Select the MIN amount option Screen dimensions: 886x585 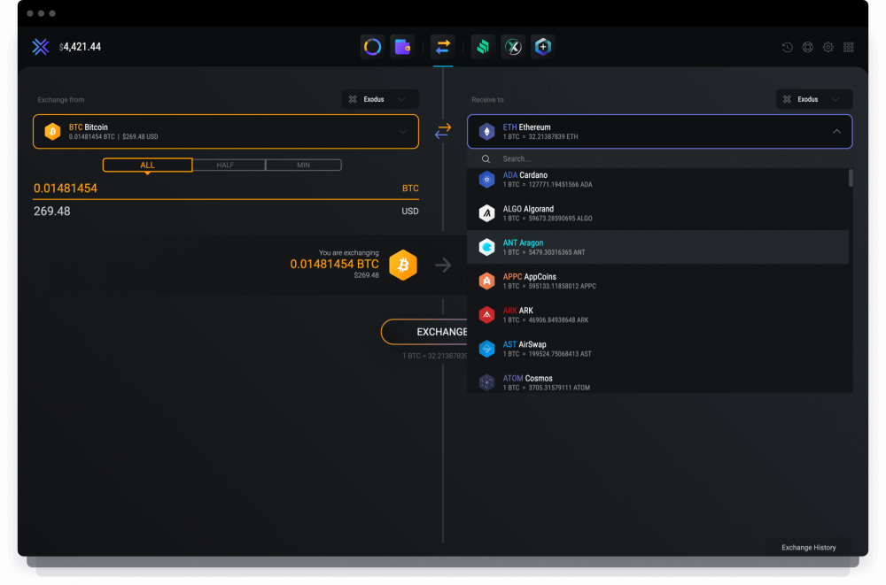[x=303, y=165]
